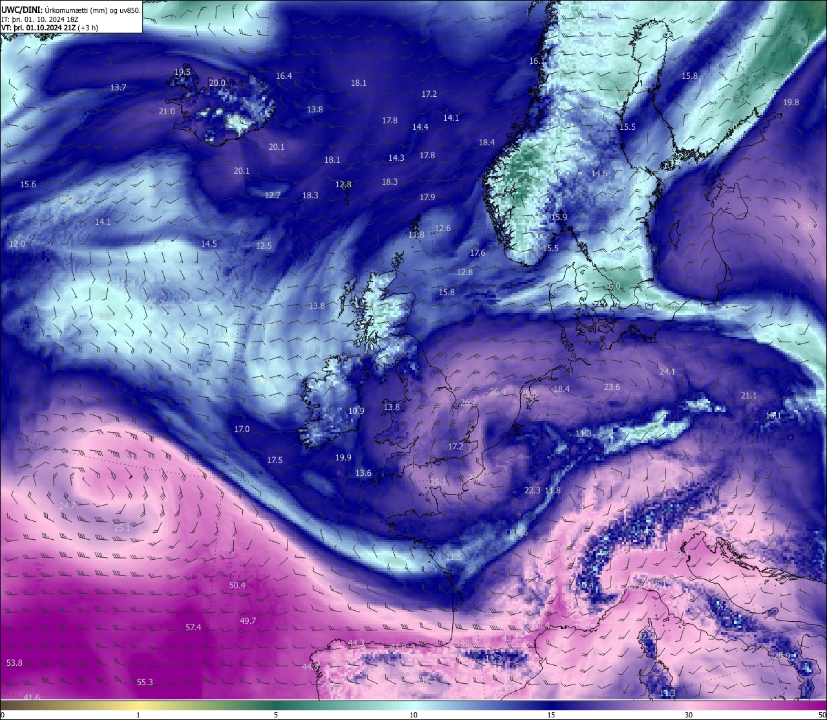Click the 17.5 value on the map
The height and width of the screenshot is (720, 827).
(x=275, y=460)
